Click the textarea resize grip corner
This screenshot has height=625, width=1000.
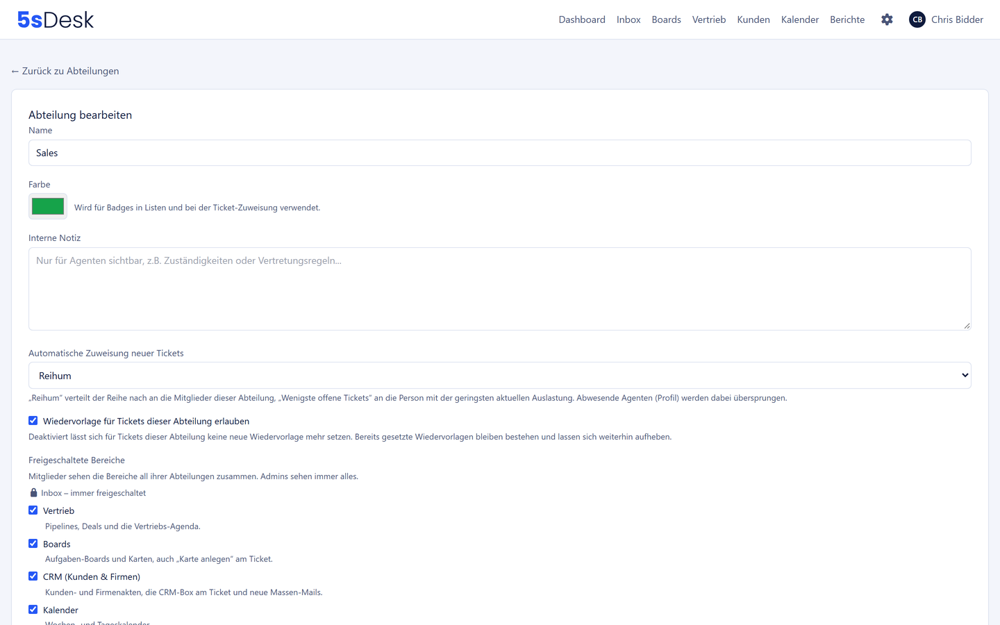[967, 326]
